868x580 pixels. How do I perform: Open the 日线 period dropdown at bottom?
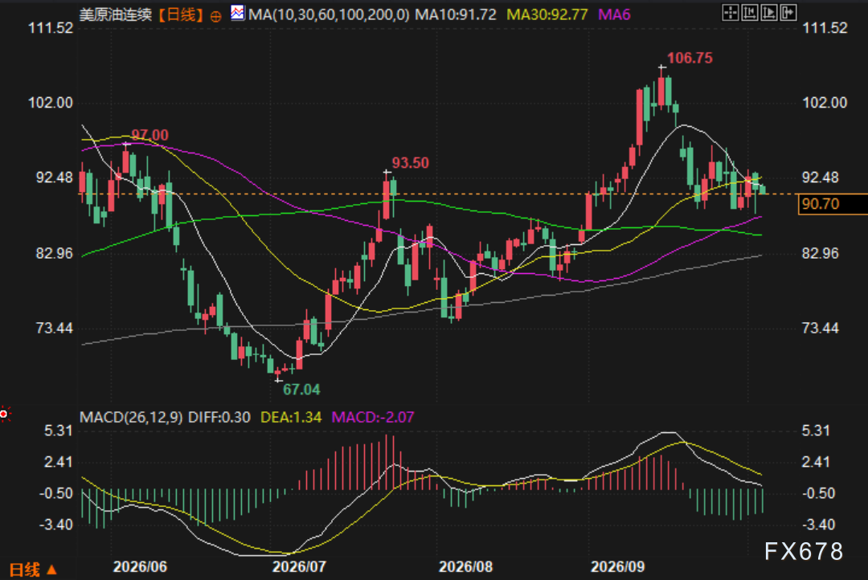click(x=33, y=570)
